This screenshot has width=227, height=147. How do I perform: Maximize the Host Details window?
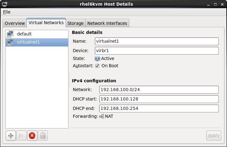pyautogui.click(x=215, y=4)
